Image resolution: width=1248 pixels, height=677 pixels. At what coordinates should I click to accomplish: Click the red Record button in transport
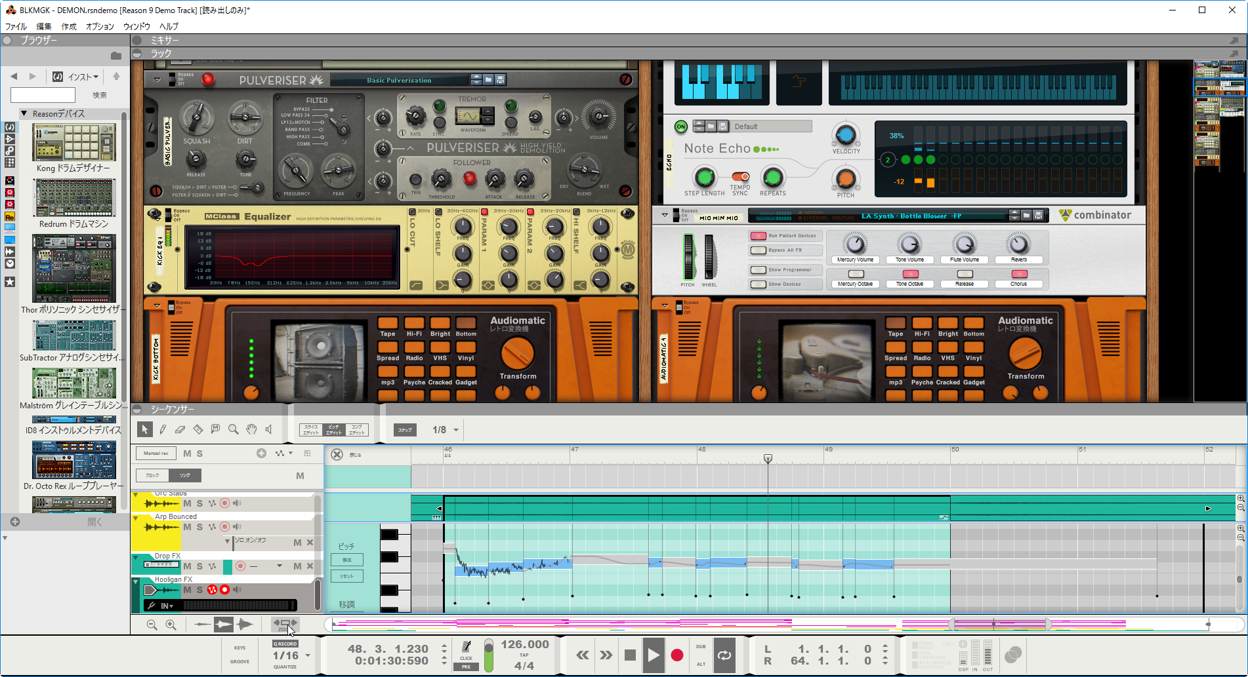[677, 655]
